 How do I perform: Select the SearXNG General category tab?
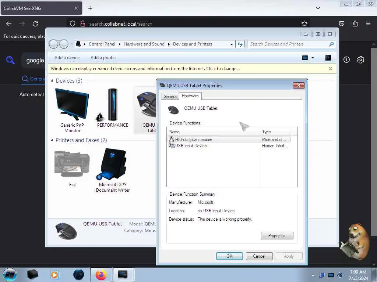pyautogui.click(x=34, y=79)
